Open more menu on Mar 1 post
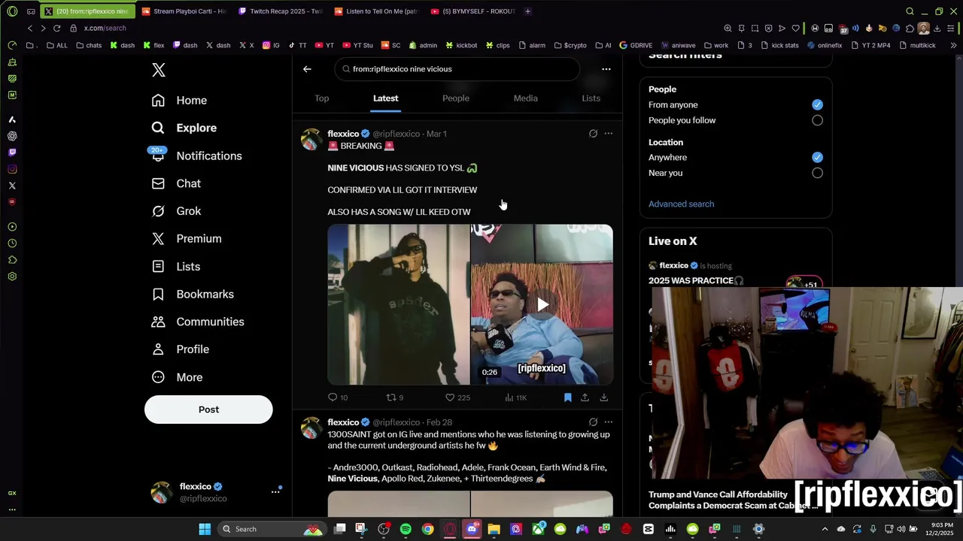 click(609, 134)
